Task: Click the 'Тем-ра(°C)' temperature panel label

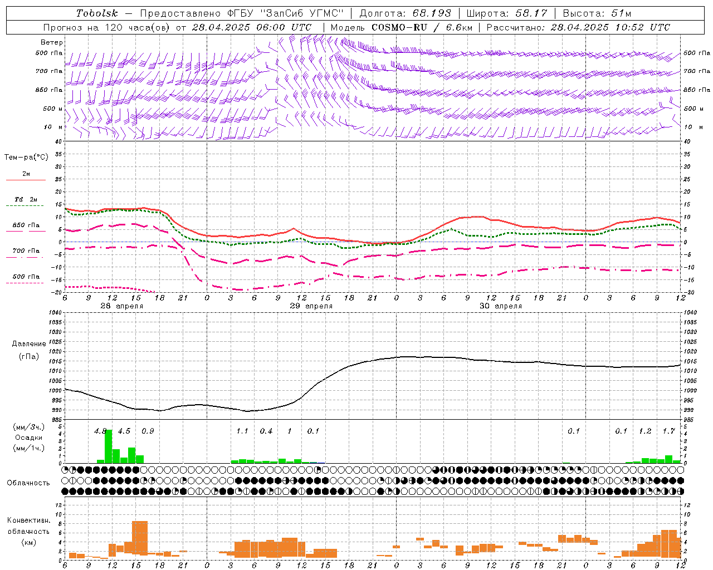Action: pyautogui.click(x=26, y=158)
